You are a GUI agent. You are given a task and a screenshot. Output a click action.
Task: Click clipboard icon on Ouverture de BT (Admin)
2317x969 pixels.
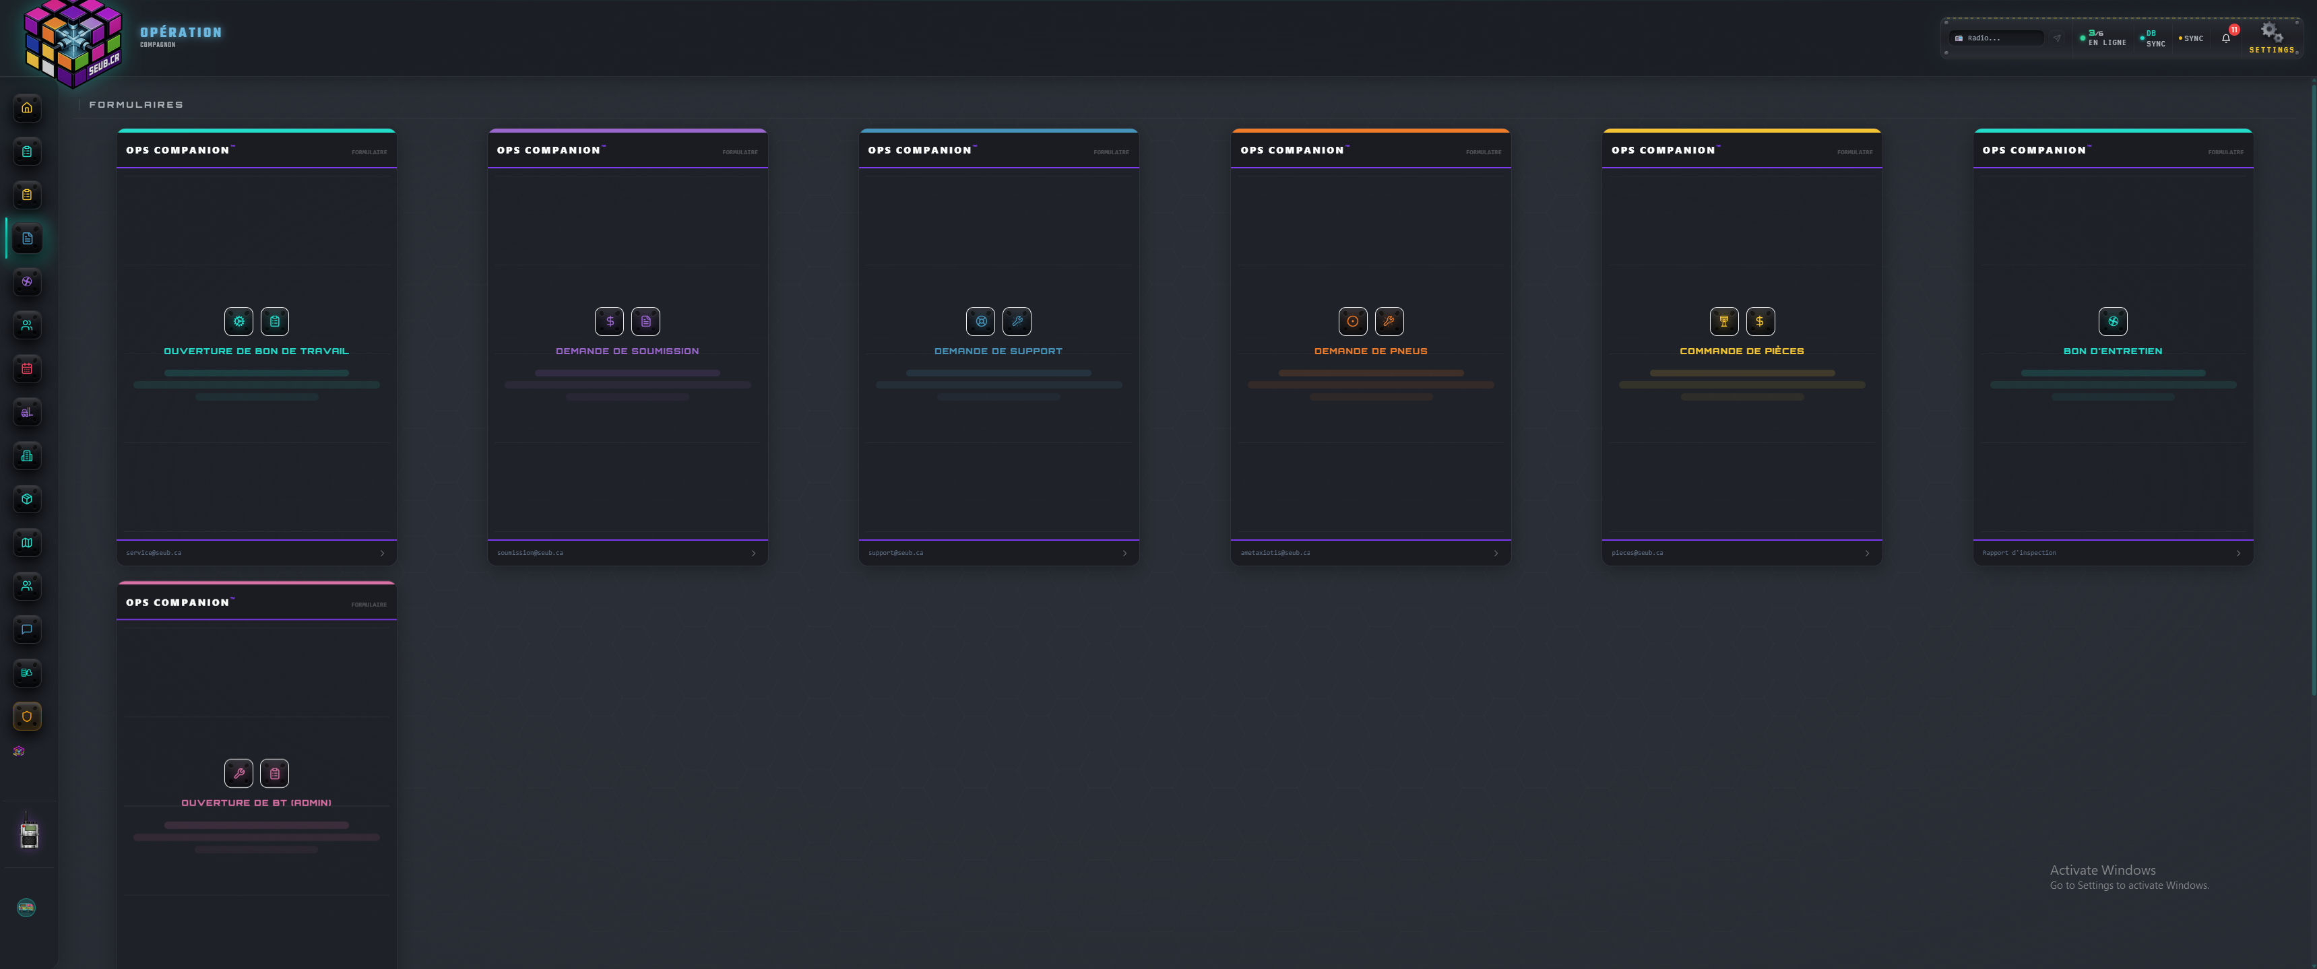click(274, 773)
